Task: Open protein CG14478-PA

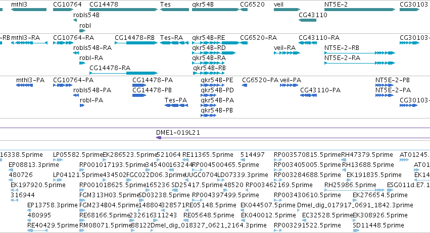Action: (x=139, y=85)
